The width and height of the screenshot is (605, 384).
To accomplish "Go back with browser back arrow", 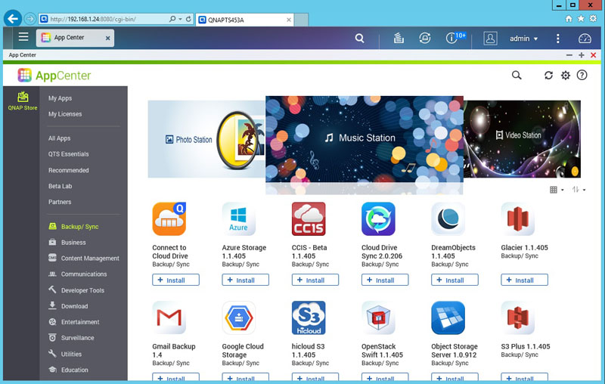I will (x=13, y=18).
